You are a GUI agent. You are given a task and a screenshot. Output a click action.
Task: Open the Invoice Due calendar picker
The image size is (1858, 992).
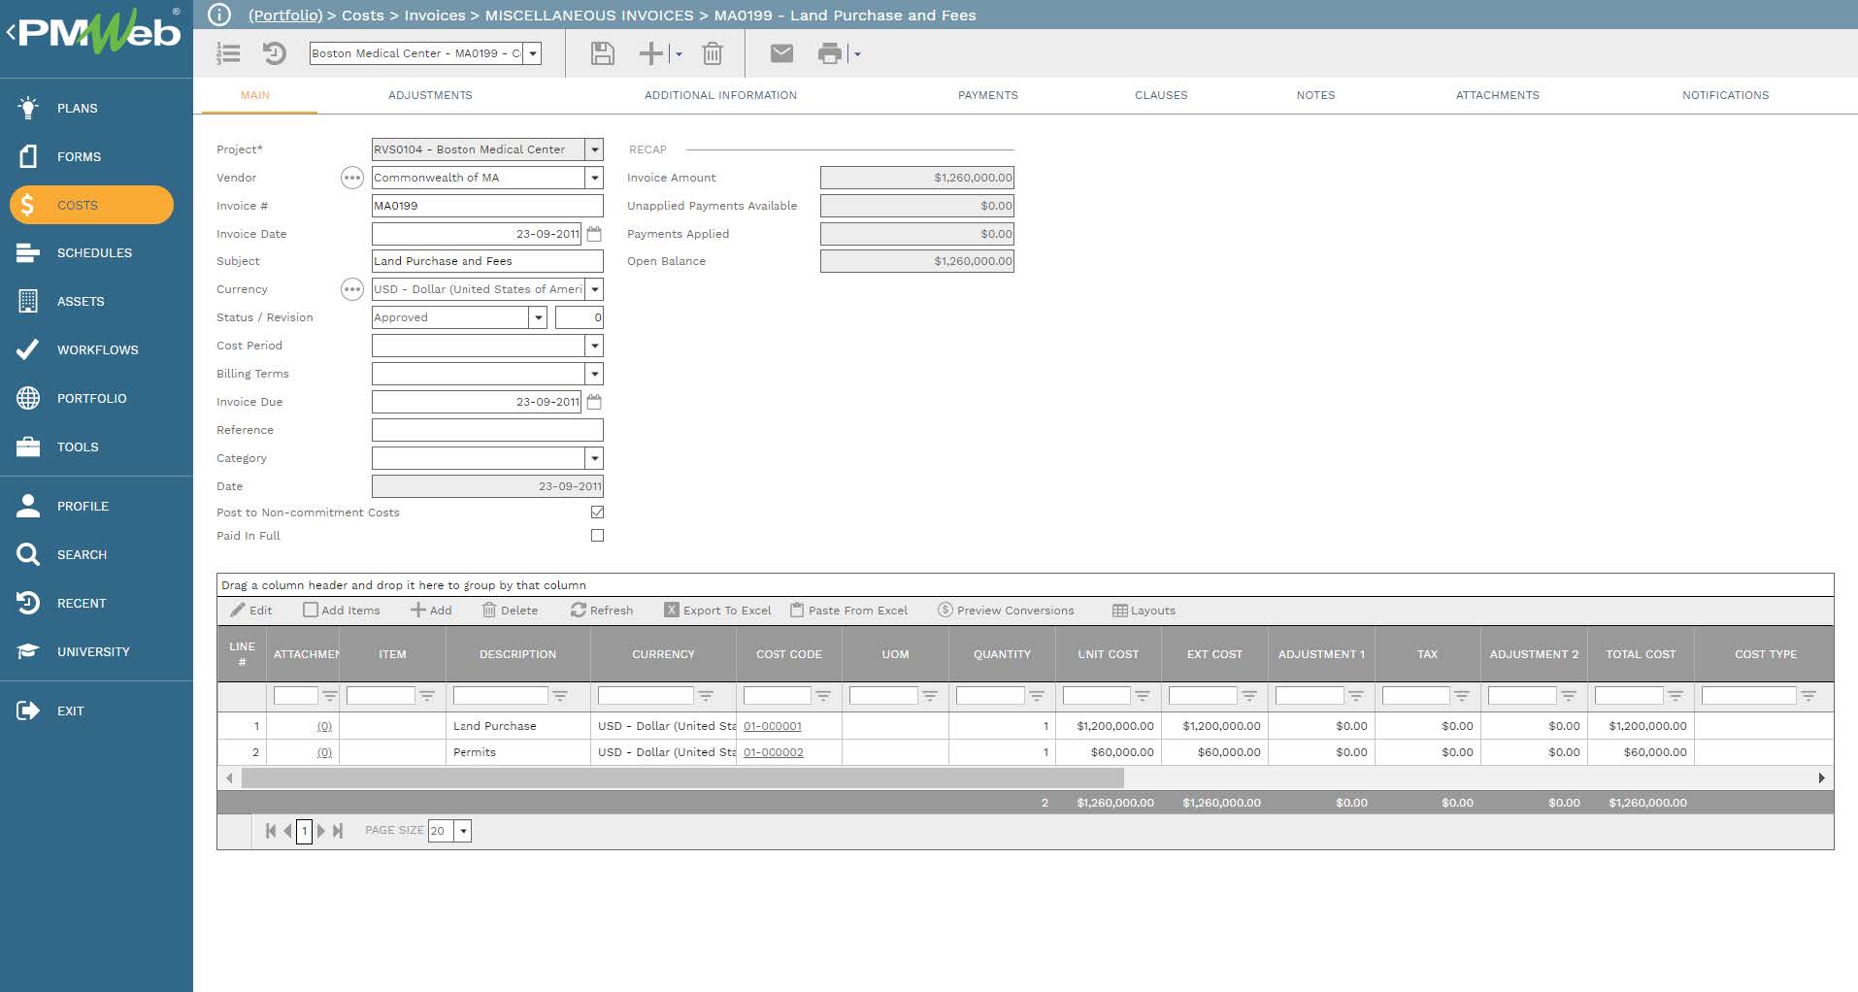pyautogui.click(x=594, y=402)
